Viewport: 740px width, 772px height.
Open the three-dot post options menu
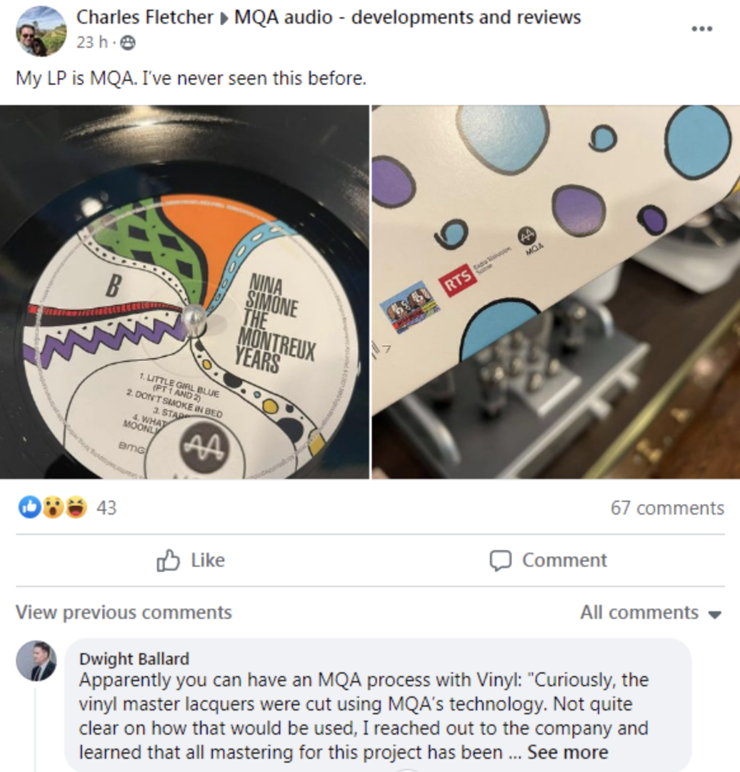click(701, 29)
